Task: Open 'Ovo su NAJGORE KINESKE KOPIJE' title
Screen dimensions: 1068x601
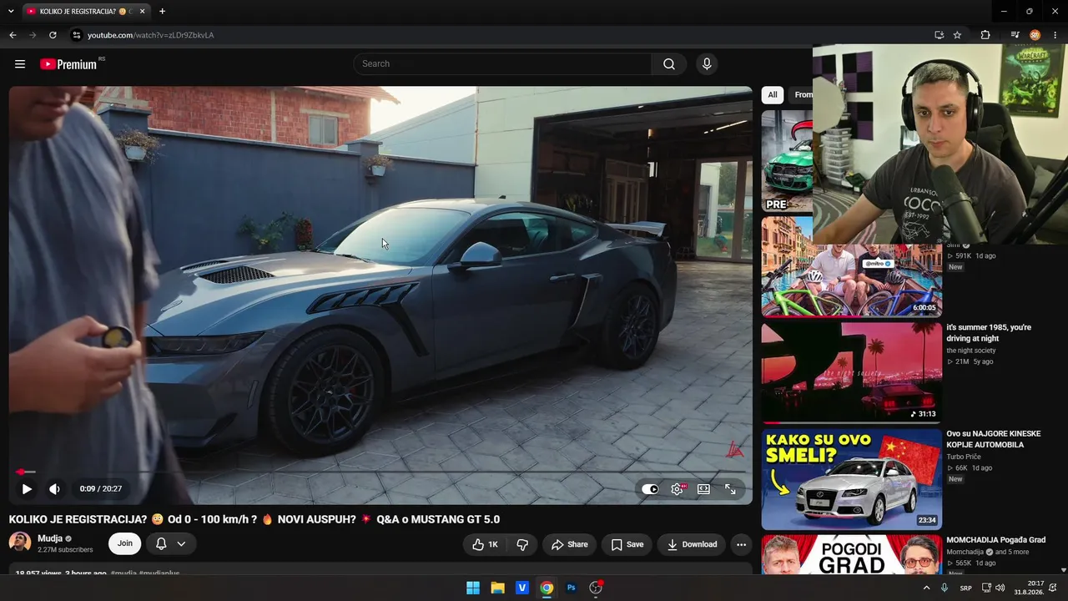Action: 994,439
